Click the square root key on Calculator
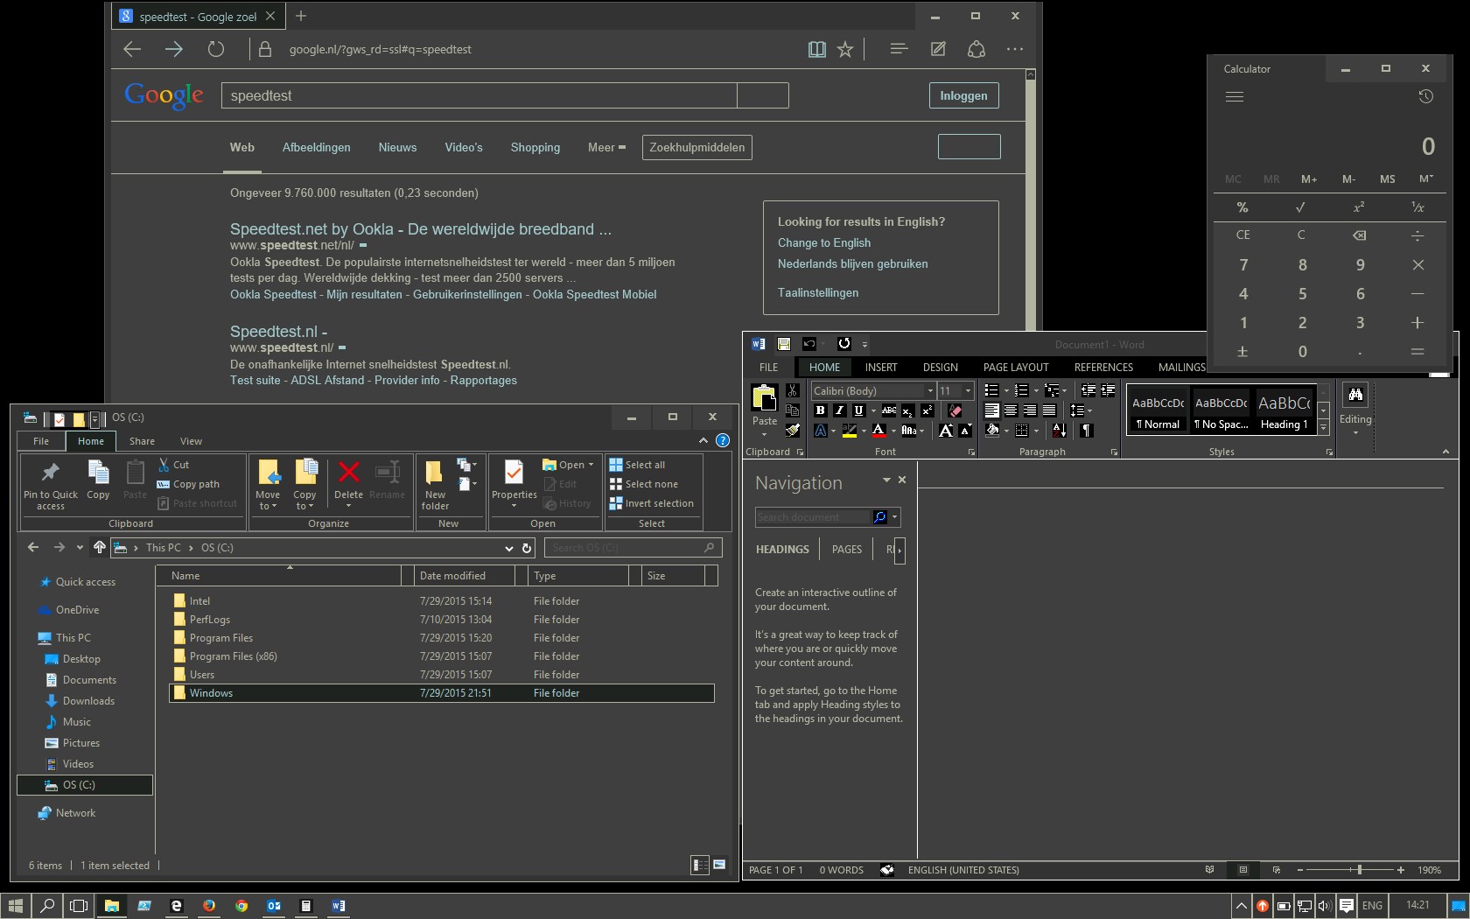The image size is (1470, 919). point(1301,207)
